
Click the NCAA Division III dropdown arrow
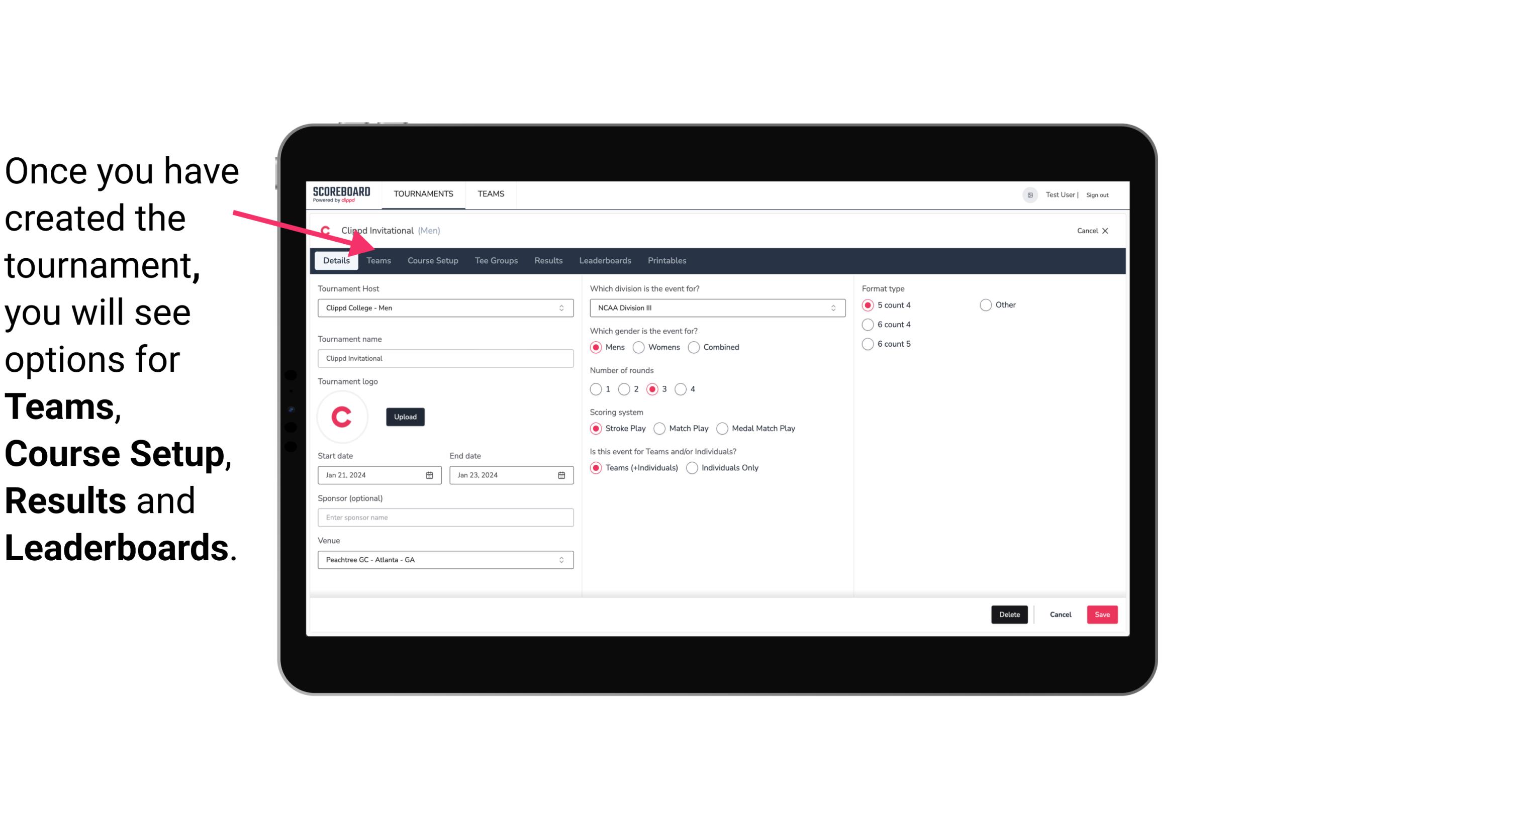tap(832, 308)
